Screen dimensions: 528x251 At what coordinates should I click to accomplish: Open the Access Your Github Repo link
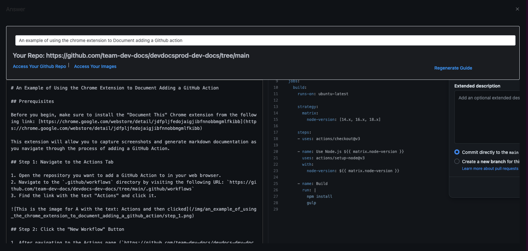click(39, 66)
